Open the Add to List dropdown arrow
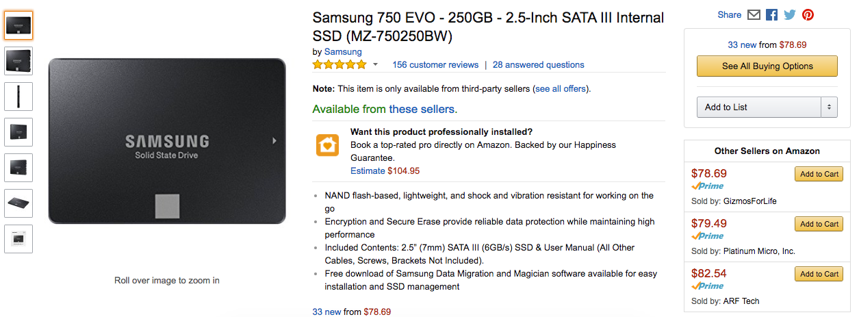 coord(829,107)
